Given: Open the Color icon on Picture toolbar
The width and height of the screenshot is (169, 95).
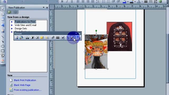Looking at the screenshot, I should click(27, 37).
